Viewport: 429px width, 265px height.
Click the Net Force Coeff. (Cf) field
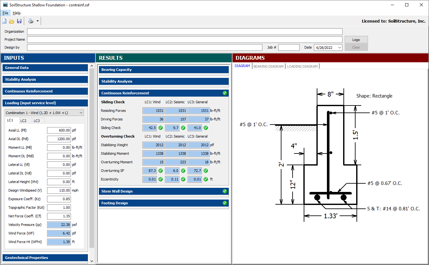click(59, 216)
